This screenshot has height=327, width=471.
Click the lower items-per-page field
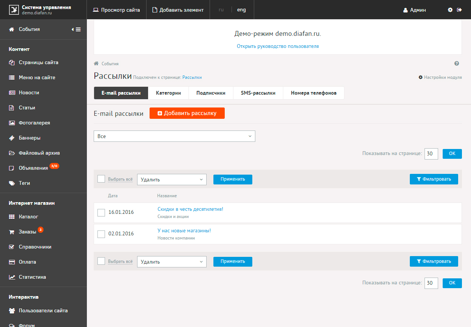431,283
